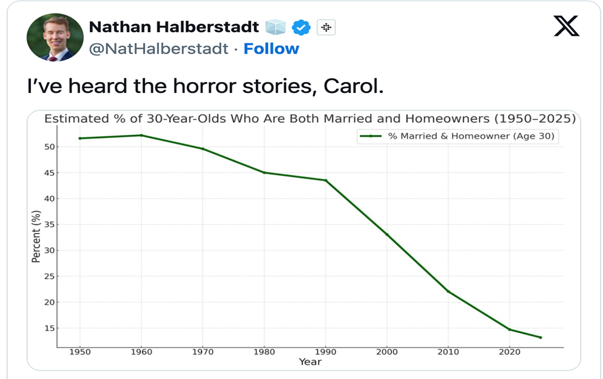This screenshot has width=603, height=379.
Task: Click the 2010 data point on line
Action: pos(448,291)
